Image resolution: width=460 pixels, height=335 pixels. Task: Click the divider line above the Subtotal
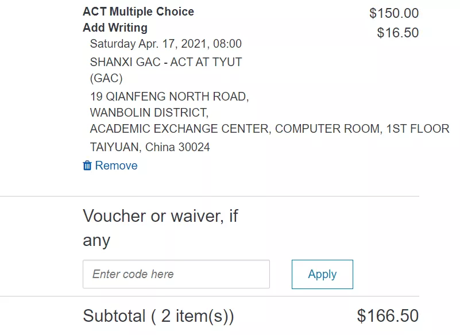(x=210, y=296)
